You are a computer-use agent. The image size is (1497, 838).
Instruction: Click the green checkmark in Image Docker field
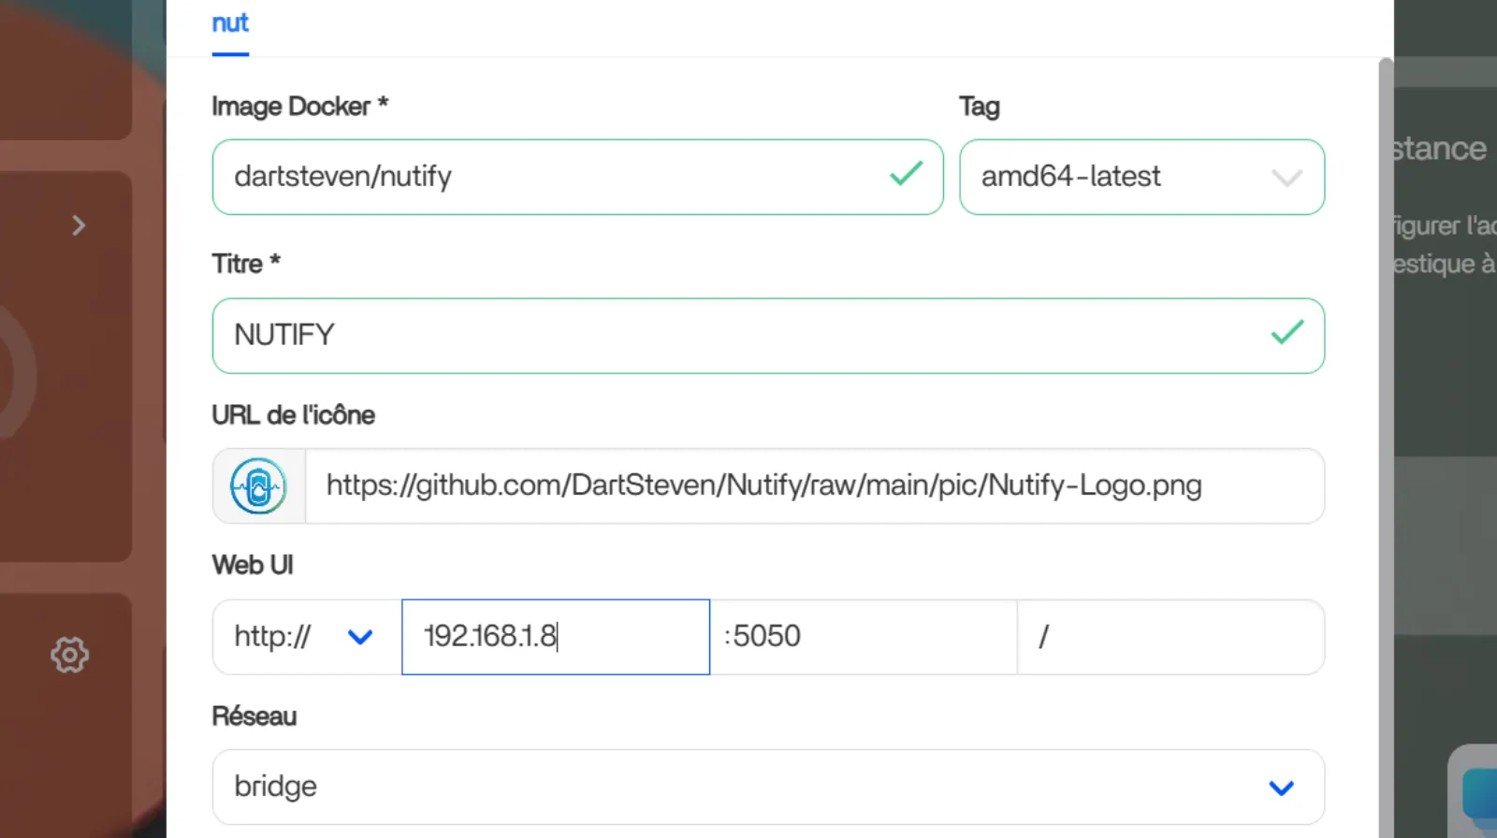(906, 174)
